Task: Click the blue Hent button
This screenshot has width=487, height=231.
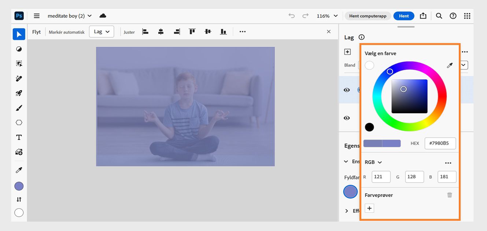Action: (404, 16)
